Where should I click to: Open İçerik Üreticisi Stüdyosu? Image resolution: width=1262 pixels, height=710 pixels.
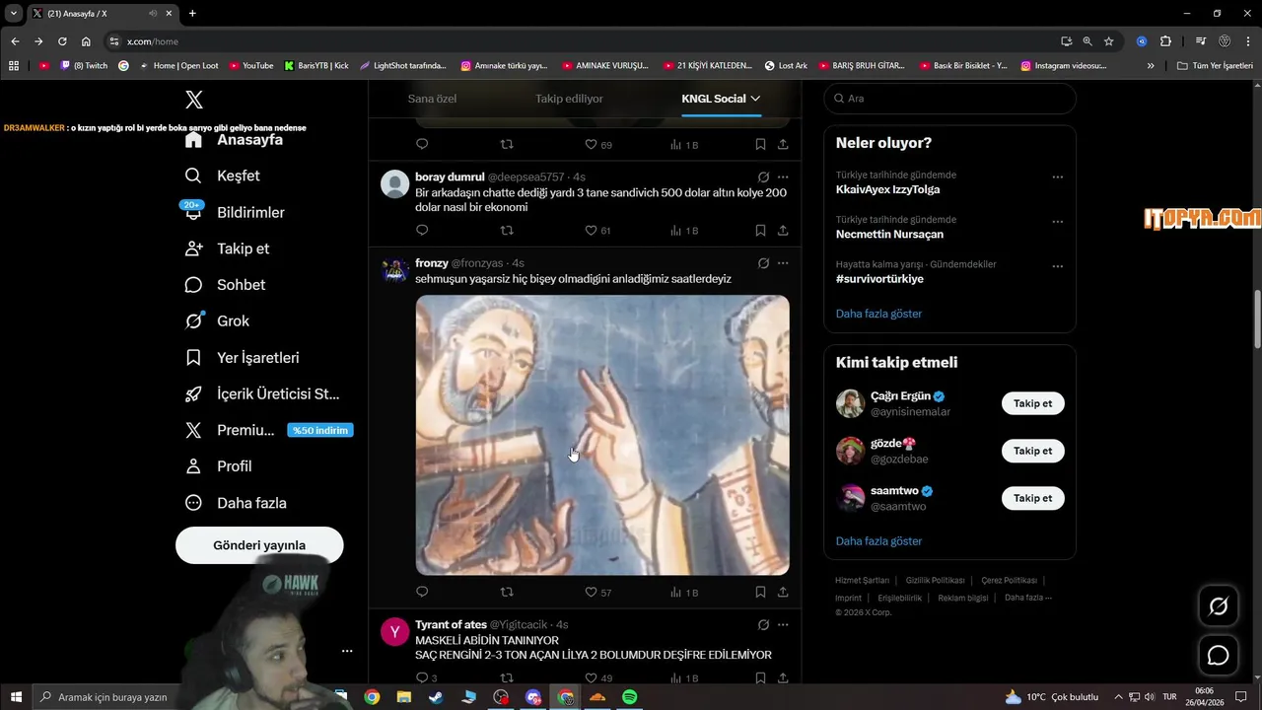(262, 394)
